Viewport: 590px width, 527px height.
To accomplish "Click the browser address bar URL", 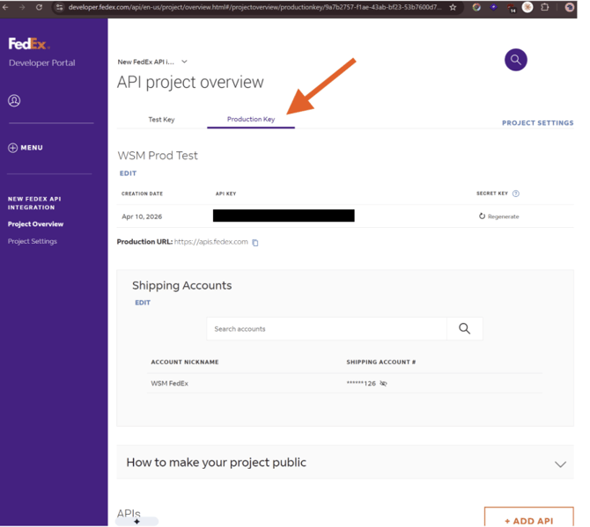I will (x=254, y=7).
